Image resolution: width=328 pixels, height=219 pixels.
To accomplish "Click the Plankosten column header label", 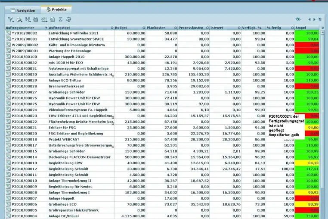I will (156, 28).
